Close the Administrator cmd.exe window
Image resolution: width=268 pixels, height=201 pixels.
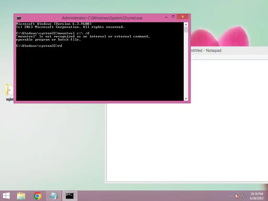pos(182,16)
